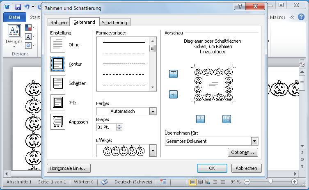Click the Horizontale Linie button
Viewport: 309px width, 190px height.
click(x=69, y=168)
